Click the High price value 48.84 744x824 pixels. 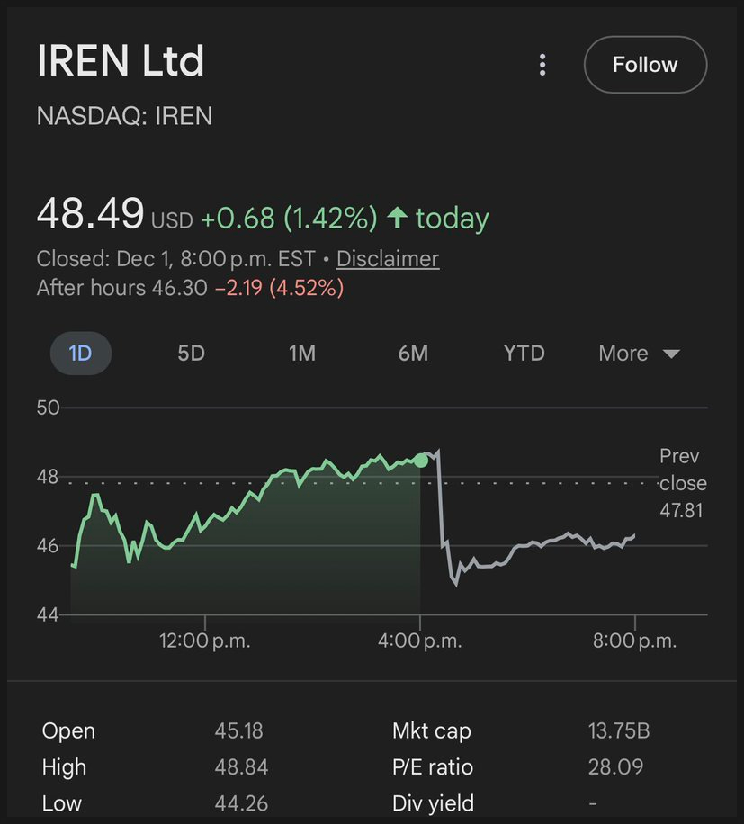[x=241, y=767]
